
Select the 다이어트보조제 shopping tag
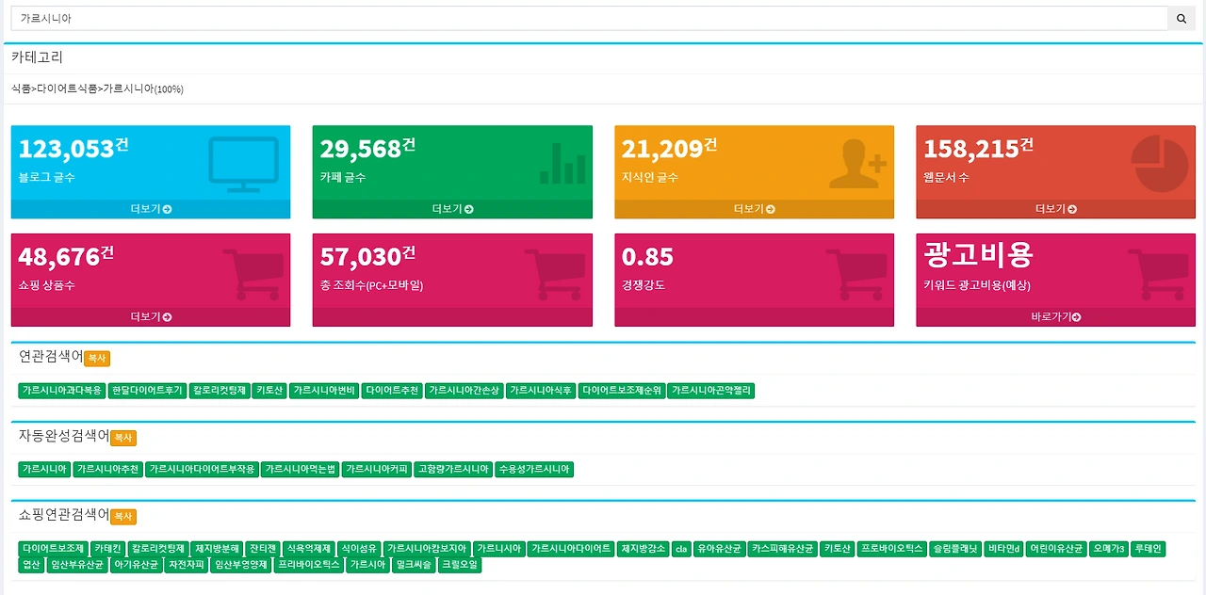(x=53, y=548)
